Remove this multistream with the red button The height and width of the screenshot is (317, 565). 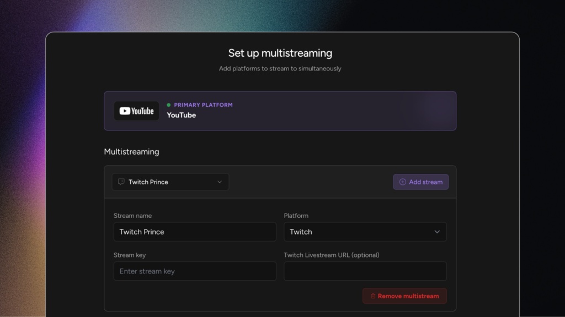[404, 296]
